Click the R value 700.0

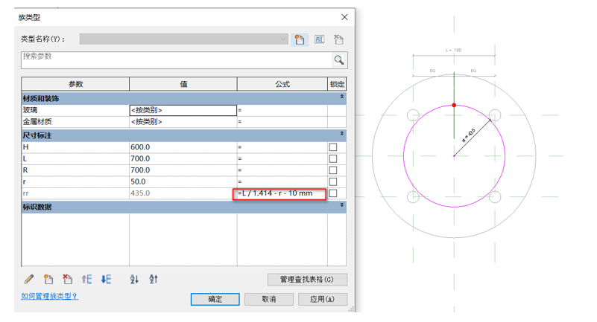pos(183,170)
